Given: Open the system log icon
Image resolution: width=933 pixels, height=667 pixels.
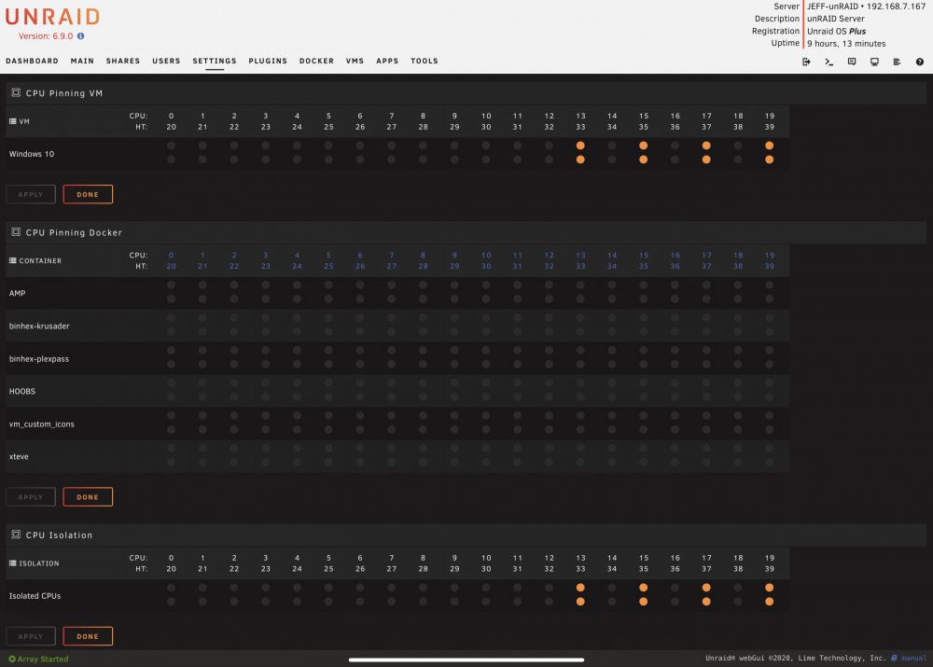Looking at the screenshot, I should 897,62.
